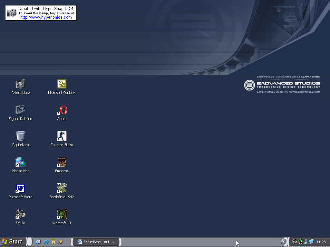Screen dimensions: 330x247
Task: Click the taskbar clock showing 11:28
Action: [321, 242]
